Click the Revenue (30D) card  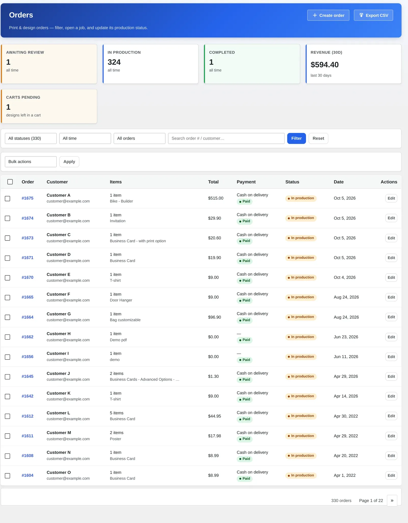tap(353, 64)
